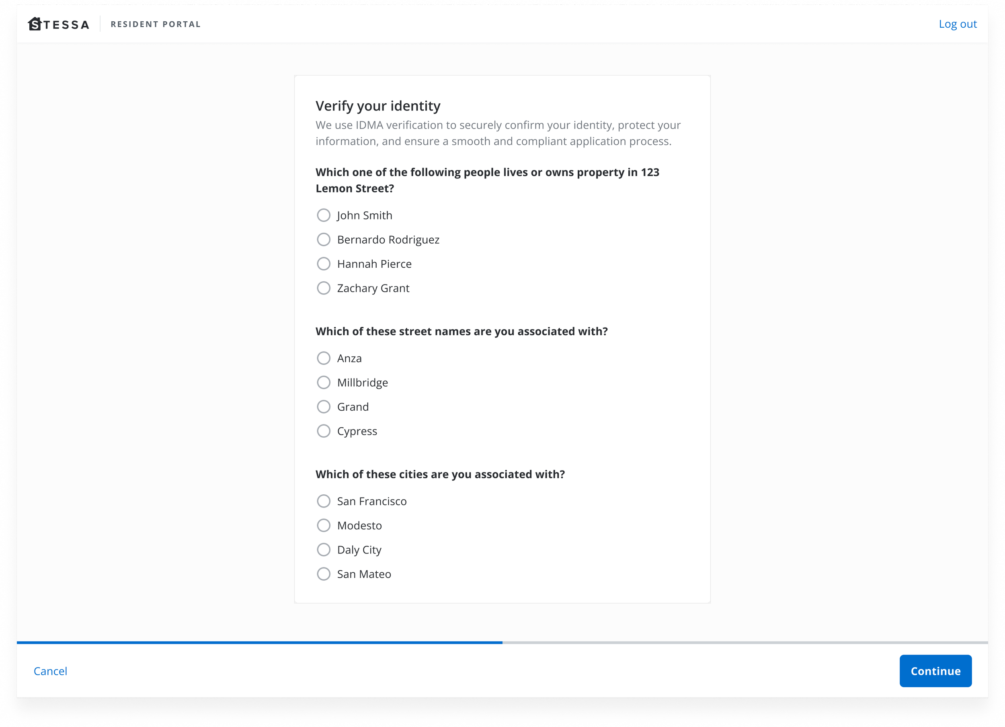Viewport: 1005px width, 727px height.
Task: Log out of the resident portal
Action: point(958,24)
